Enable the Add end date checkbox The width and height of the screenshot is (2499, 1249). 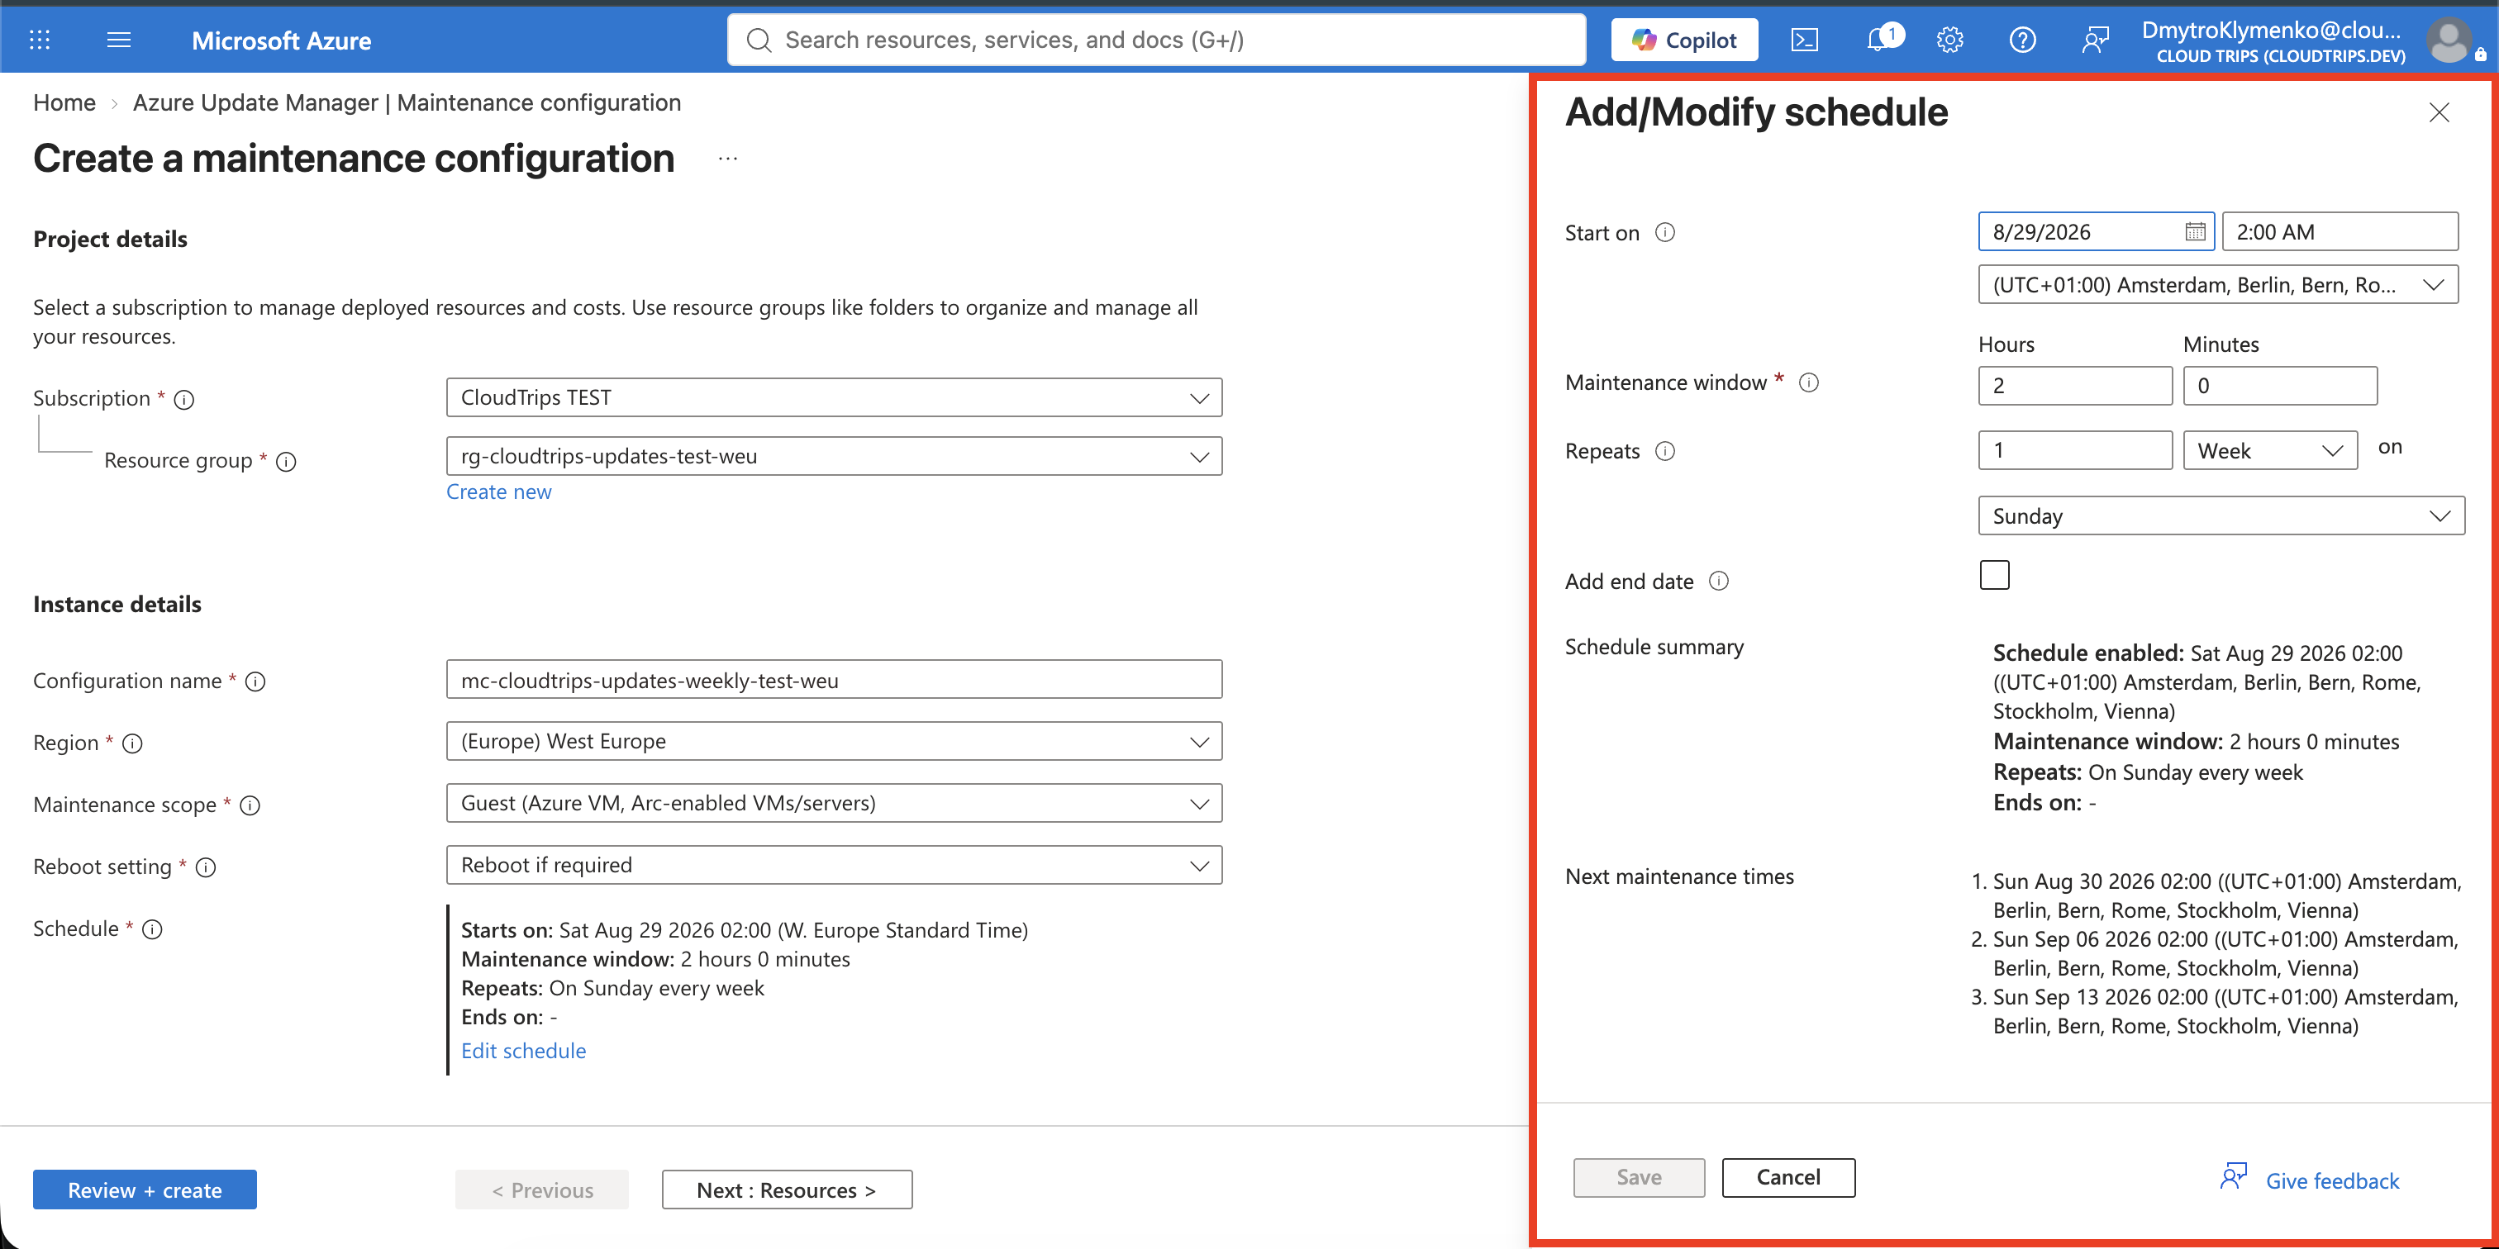tap(1995, 575)
